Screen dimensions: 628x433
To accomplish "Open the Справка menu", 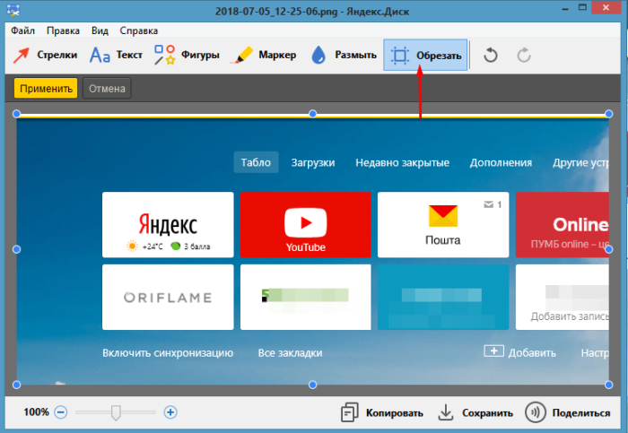I will pos(138,30).
